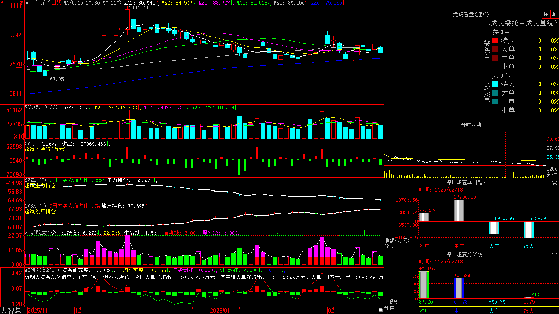The image size is (559, 314).
Task: Click the 大户 -11910.56 bar in the monitor chart
Action: tap(494, 228)
